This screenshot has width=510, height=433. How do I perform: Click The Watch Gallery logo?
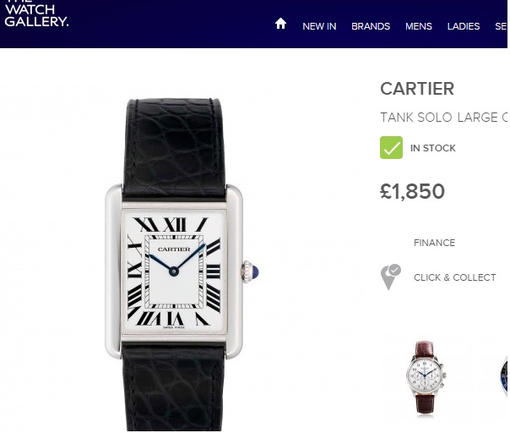(x=37, y=14)
